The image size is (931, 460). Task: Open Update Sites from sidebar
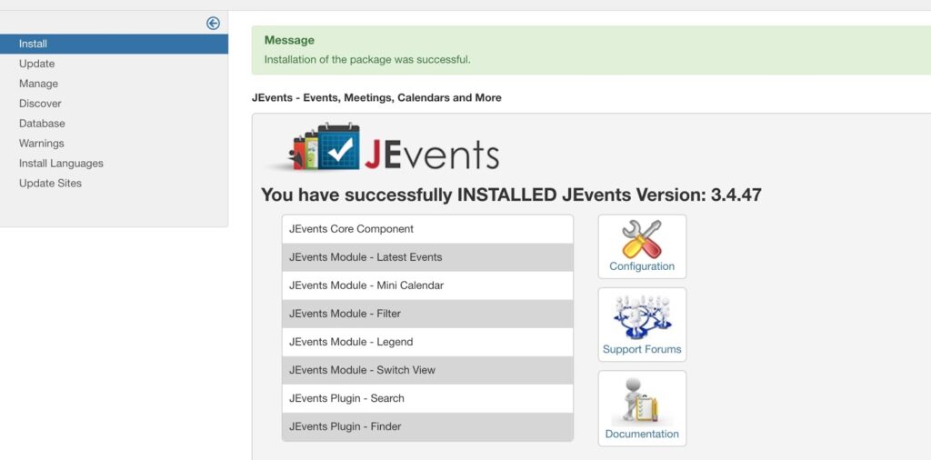pyautogui.click(x=50, y=184)
